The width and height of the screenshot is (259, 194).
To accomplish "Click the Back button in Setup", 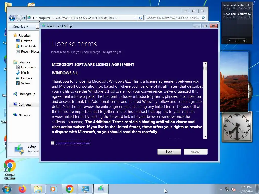I will click(x=169, y=152).
